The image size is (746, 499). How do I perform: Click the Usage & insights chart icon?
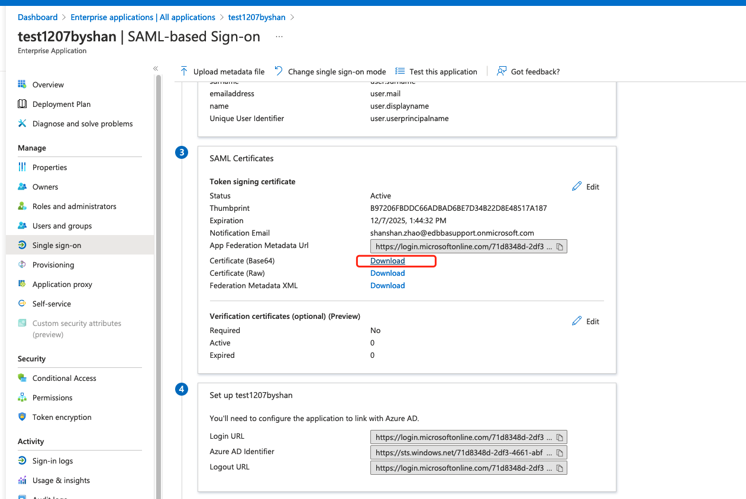[x=22, y=480]
